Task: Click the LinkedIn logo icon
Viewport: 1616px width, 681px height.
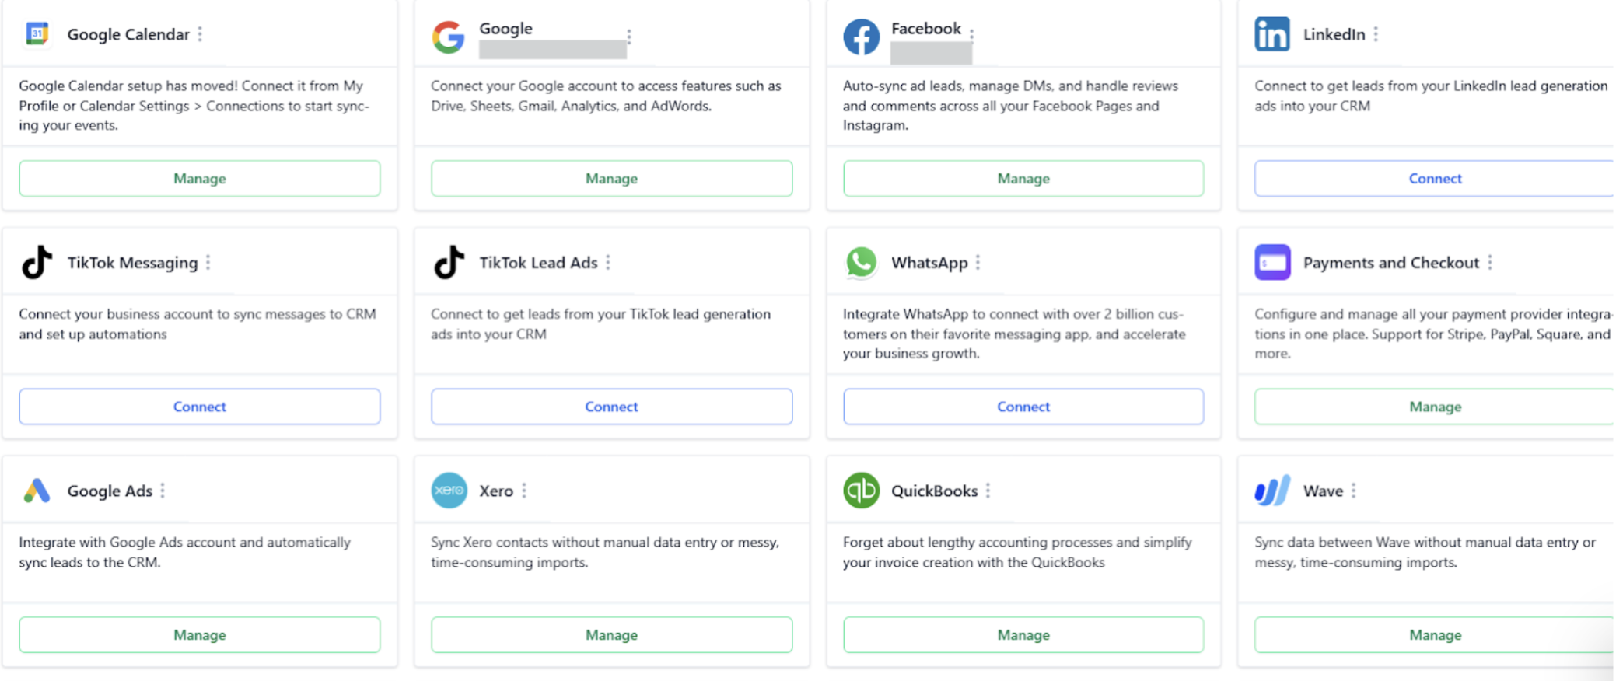Action: 1272,34
